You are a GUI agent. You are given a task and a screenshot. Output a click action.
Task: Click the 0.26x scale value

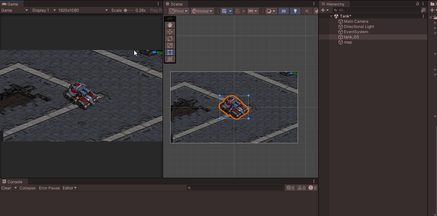[x=140, y=10]
